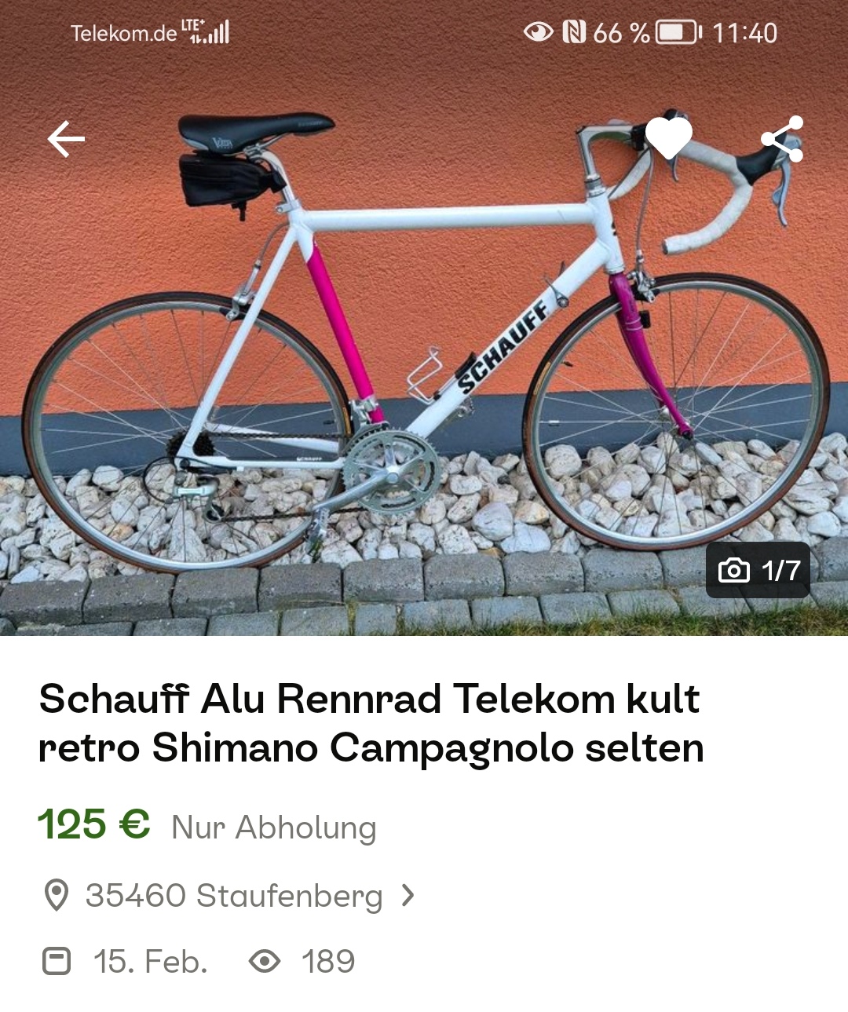Tap the 189 views count
The image size is (848, 1012).
click(328, 962)
